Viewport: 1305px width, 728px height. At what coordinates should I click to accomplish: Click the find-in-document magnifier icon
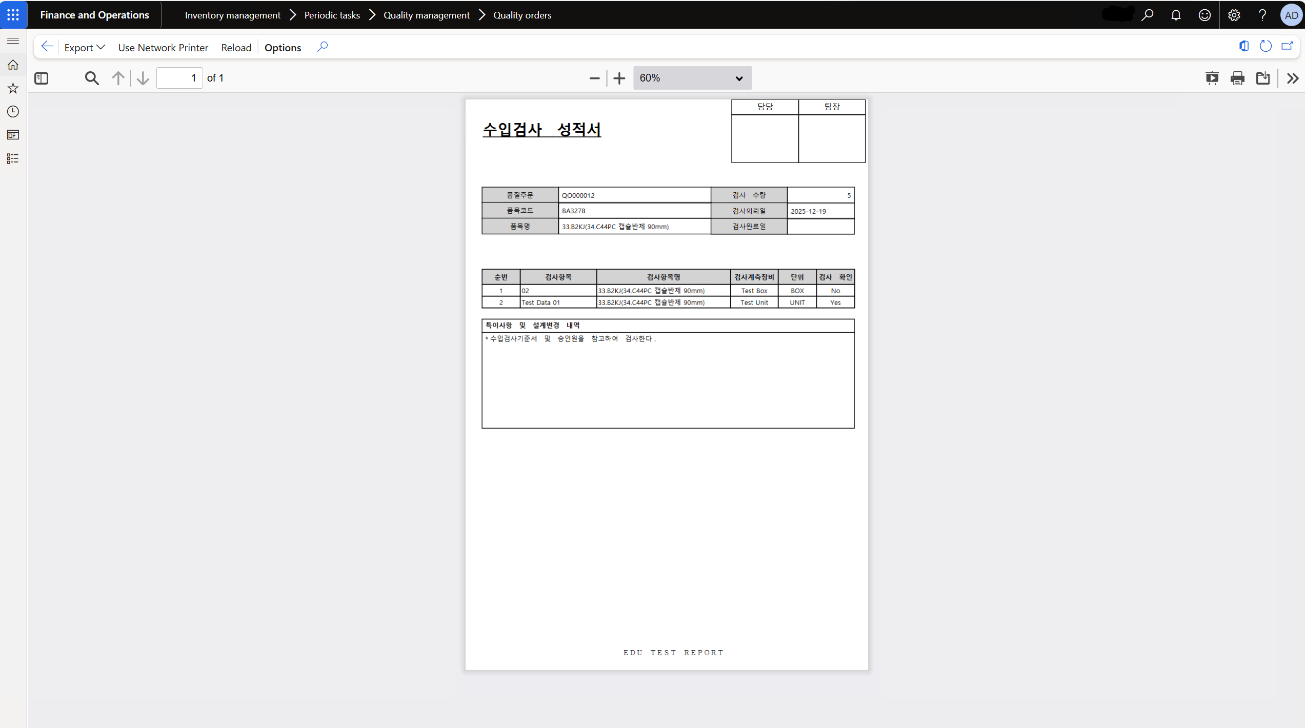(x=92, y=78)
